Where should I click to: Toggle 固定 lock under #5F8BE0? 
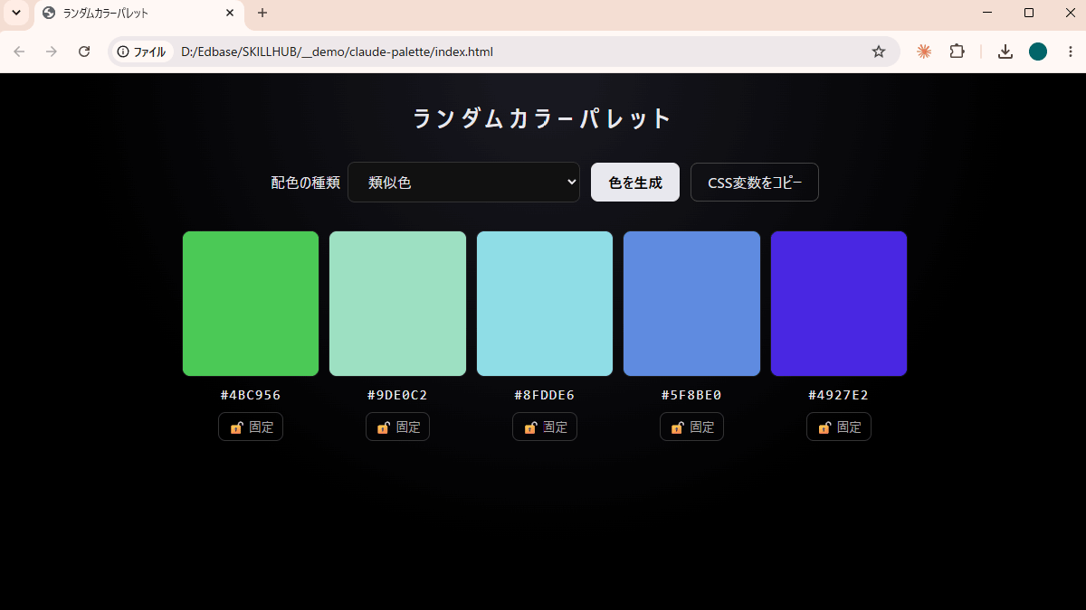tap(691, 427)
